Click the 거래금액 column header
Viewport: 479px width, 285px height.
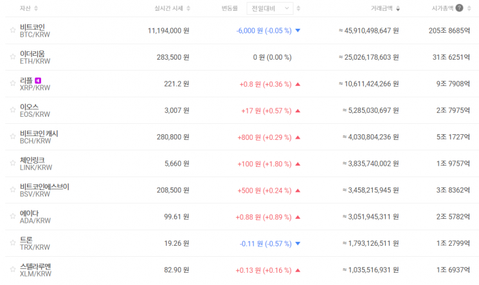click(381, 8)
